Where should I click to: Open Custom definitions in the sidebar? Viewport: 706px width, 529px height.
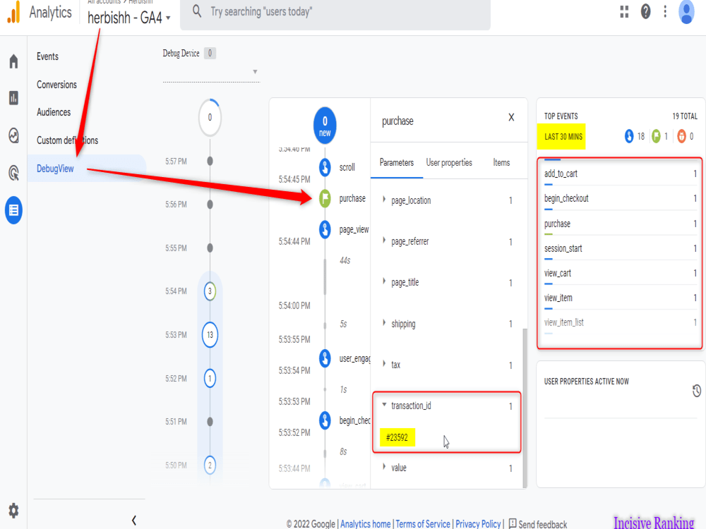tap(67, 140)
